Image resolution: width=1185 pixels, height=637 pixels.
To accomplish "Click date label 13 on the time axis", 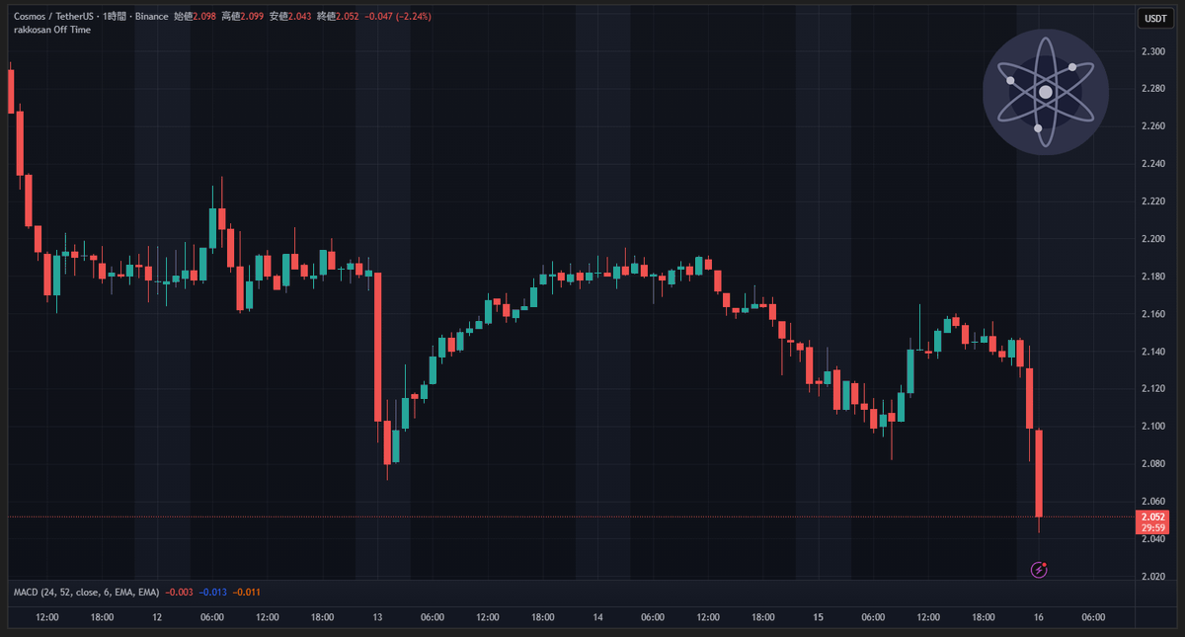I will (377, 617).
